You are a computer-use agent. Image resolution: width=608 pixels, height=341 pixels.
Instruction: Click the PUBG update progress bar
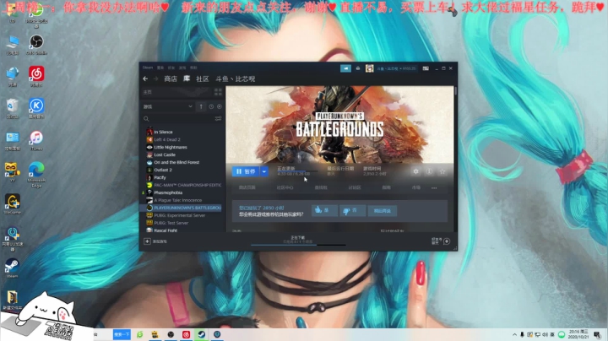tap(297, 170)
